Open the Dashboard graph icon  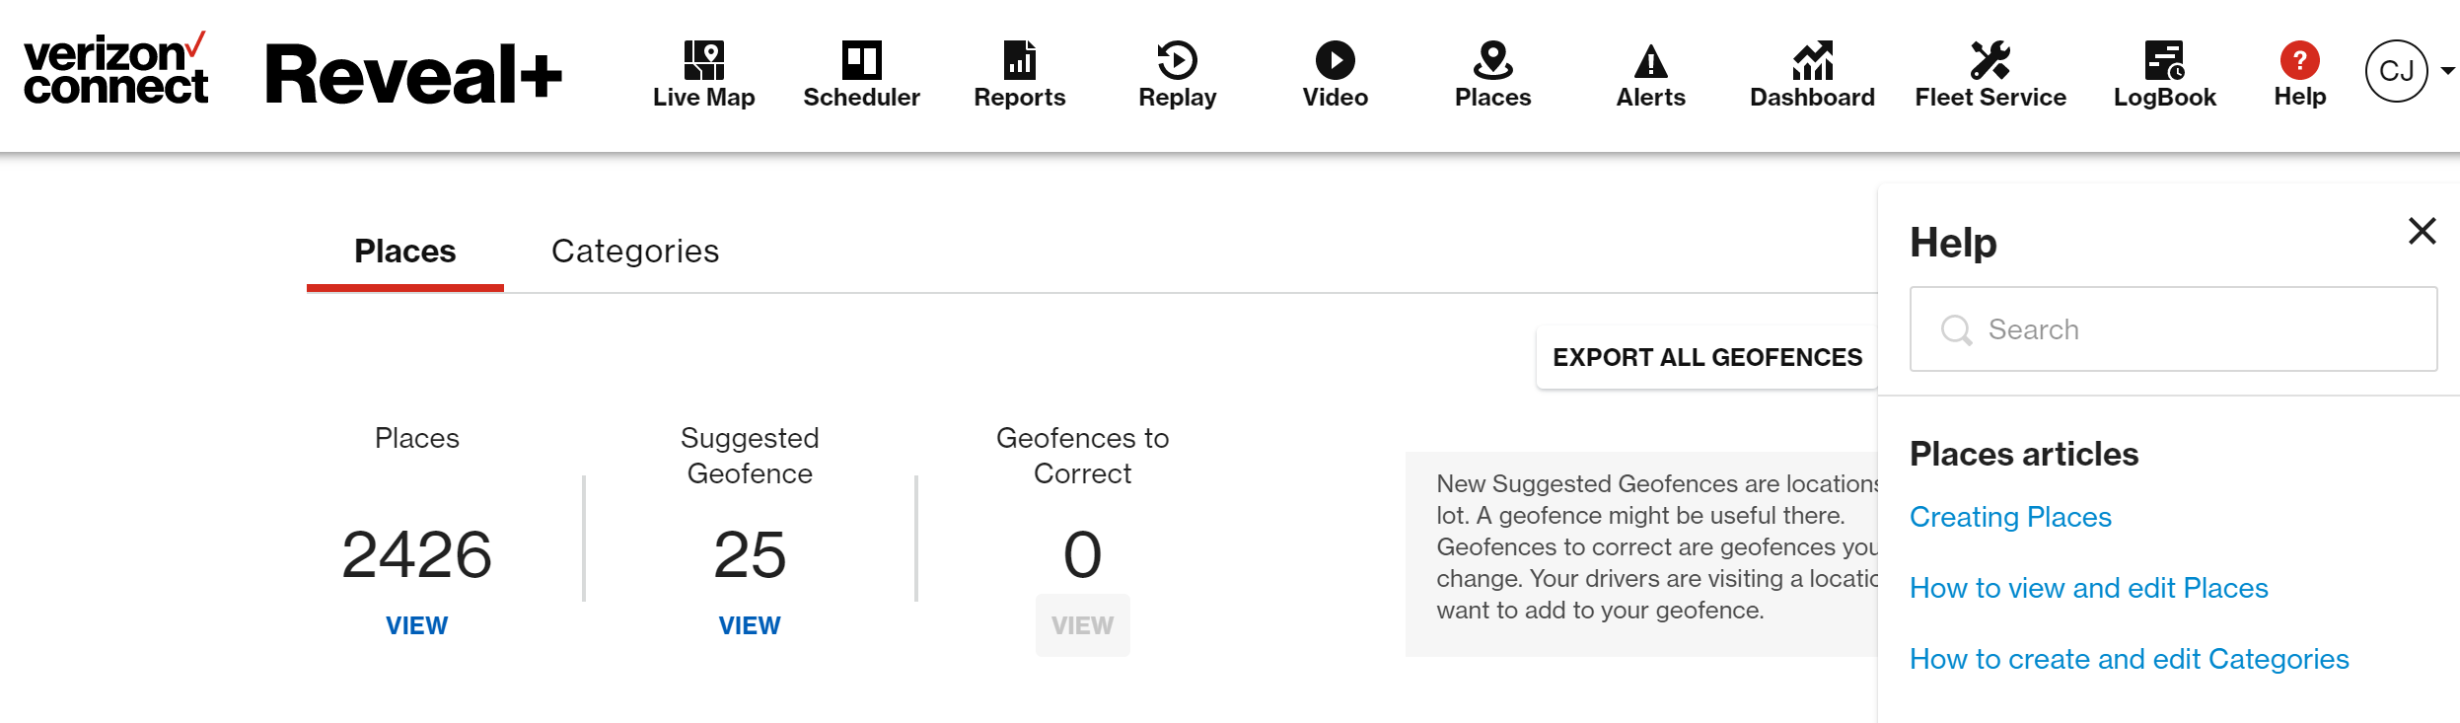pyautogui.click(x=1812, y=61)
